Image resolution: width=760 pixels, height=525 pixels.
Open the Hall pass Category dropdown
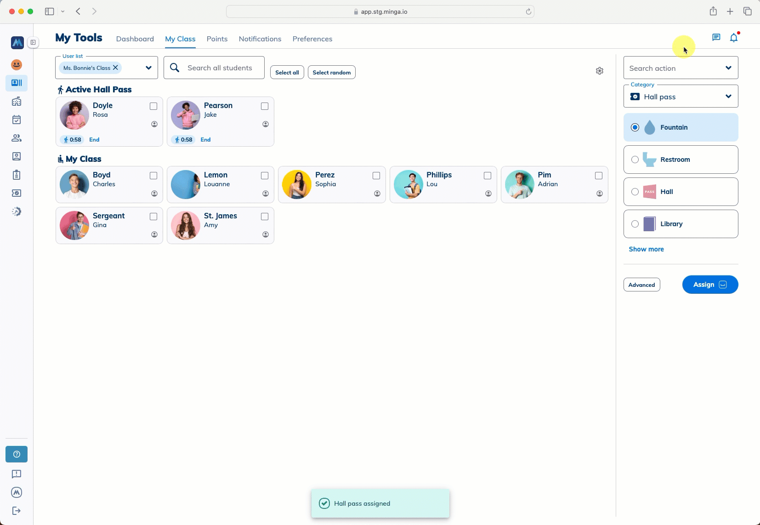tap(728, 97)
